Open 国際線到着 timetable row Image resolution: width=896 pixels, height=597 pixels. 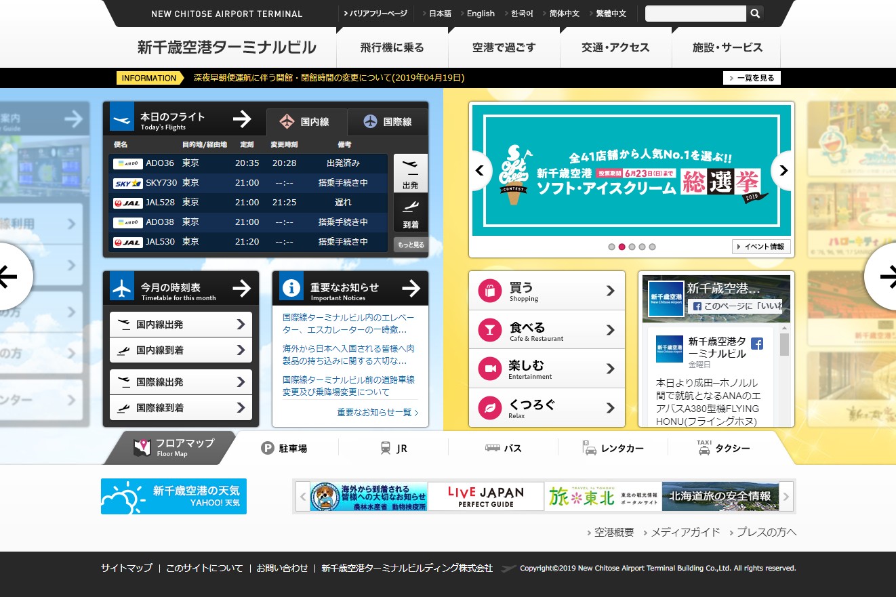click(x=181, y=408)
